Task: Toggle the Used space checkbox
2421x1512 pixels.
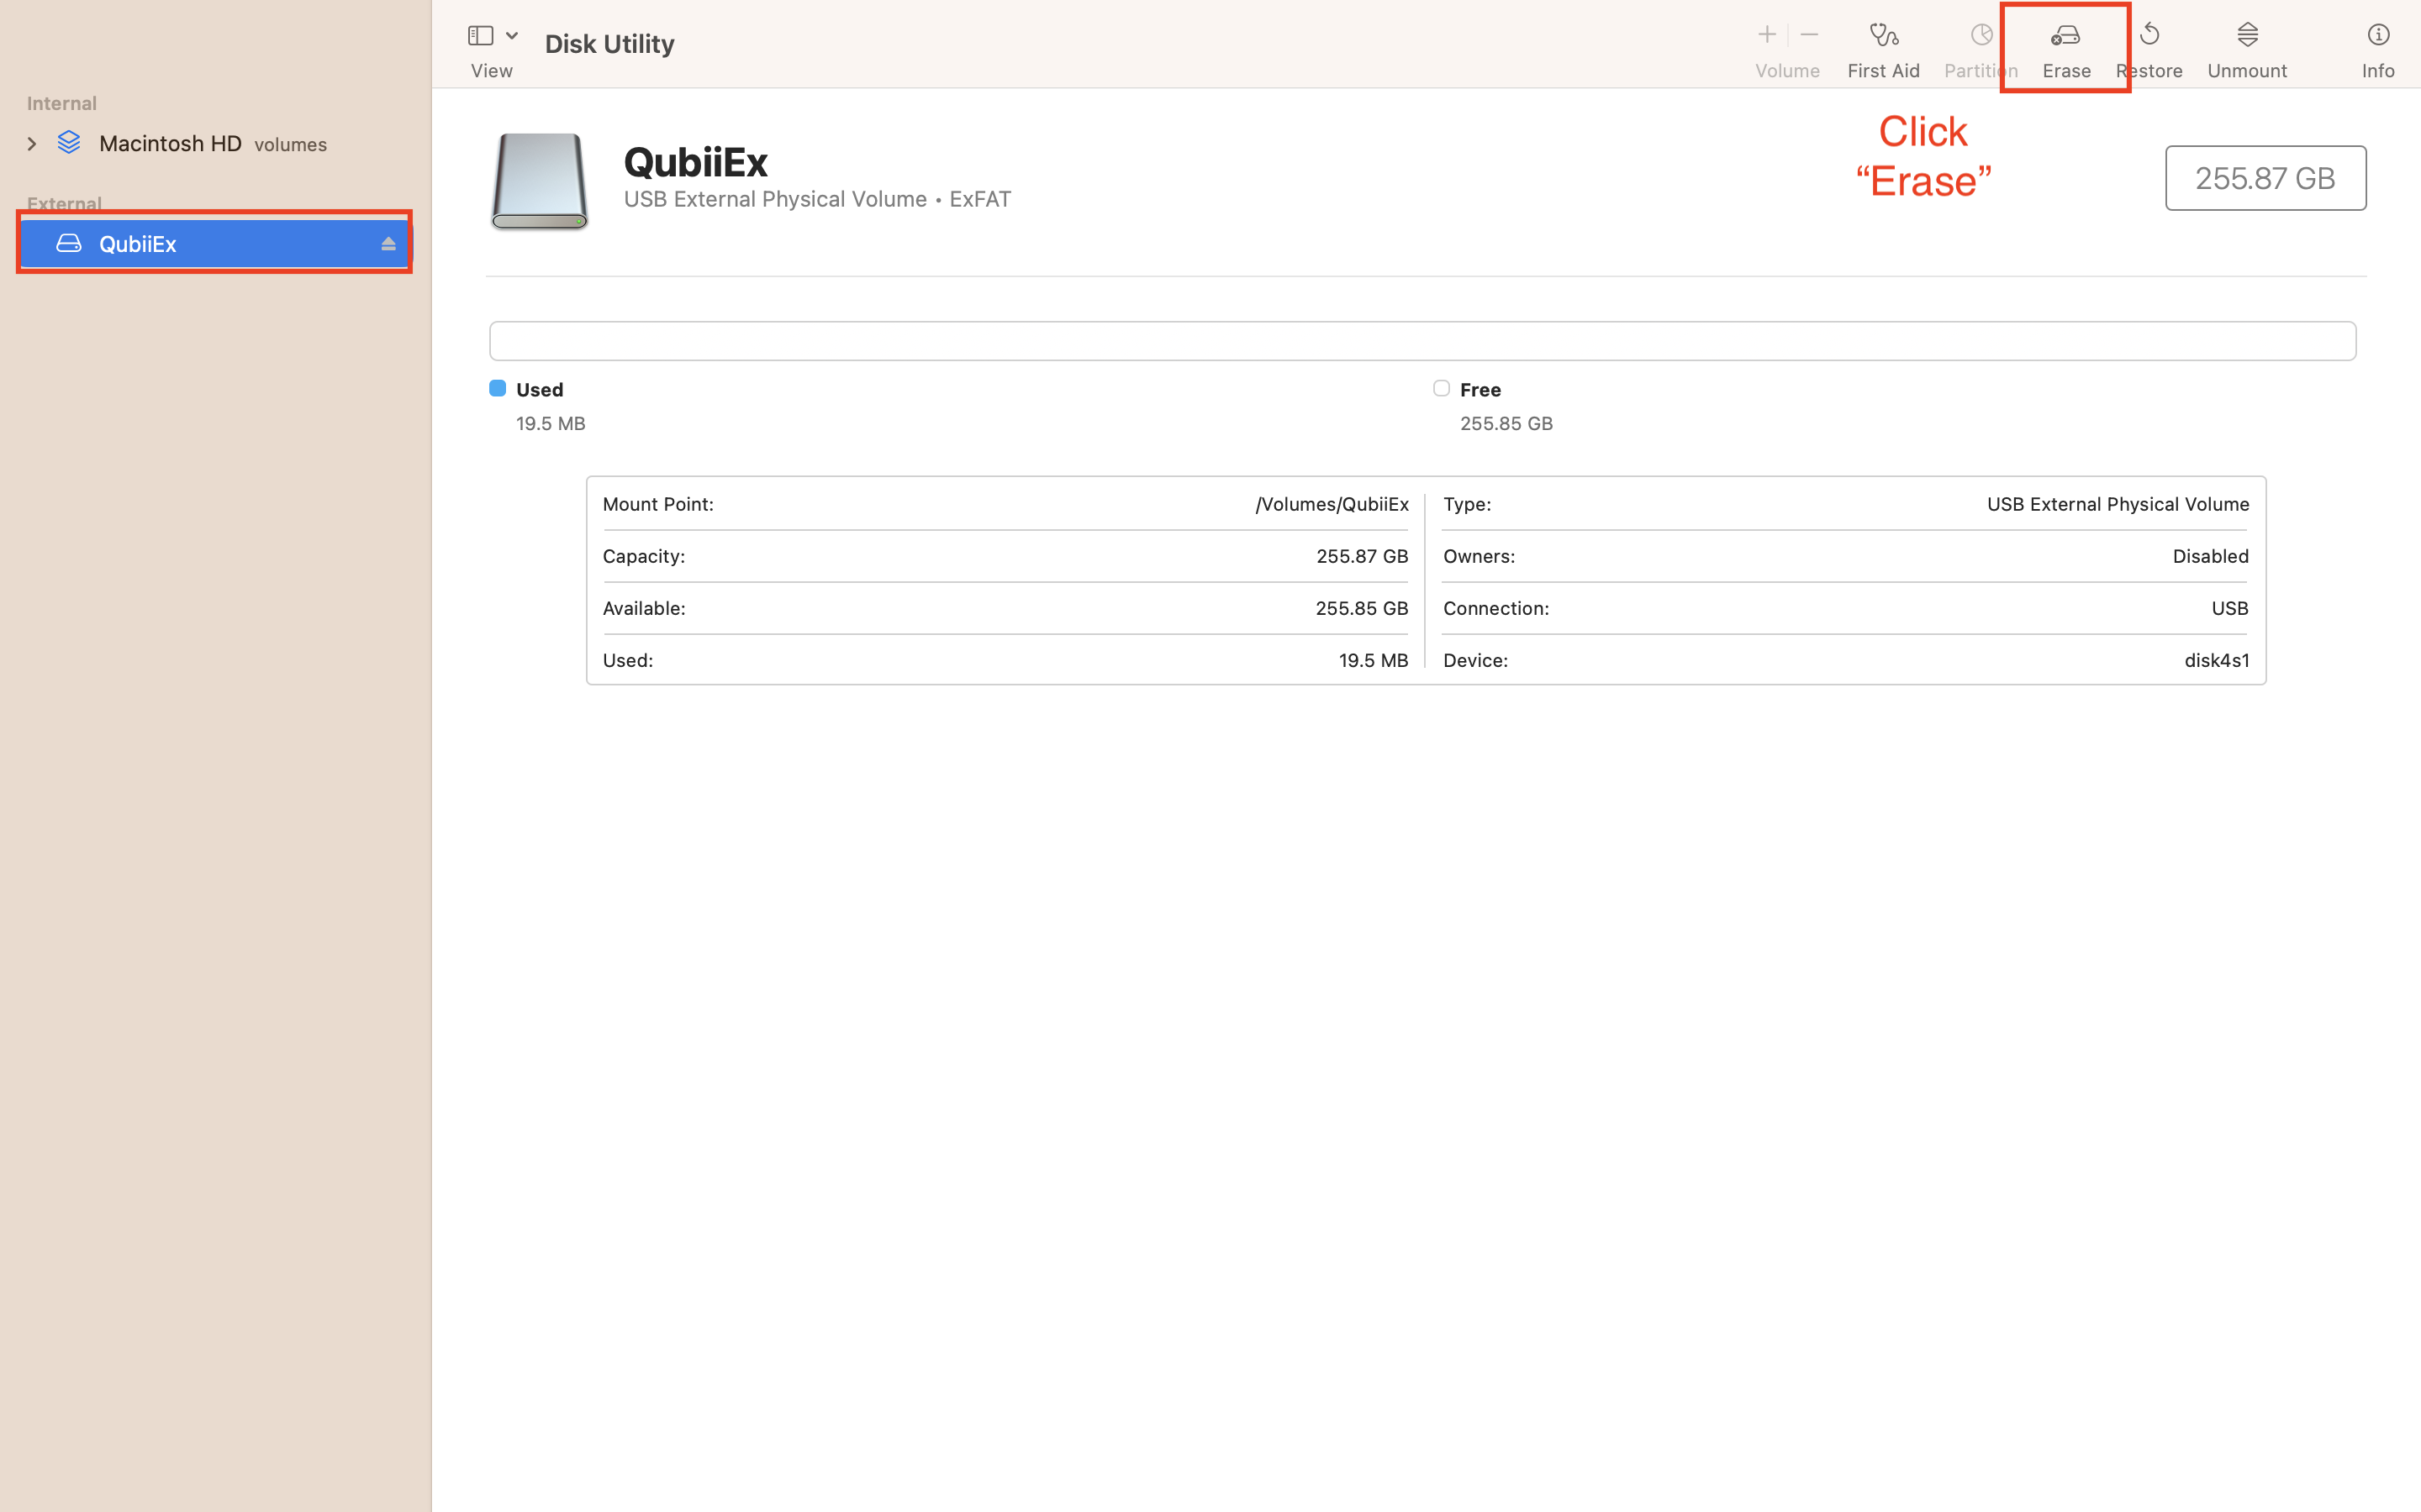Action: pos(497,388)
